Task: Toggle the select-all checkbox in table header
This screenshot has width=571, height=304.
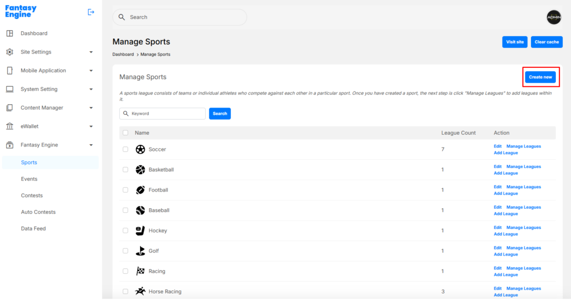Action: click(x=125, y=133)
